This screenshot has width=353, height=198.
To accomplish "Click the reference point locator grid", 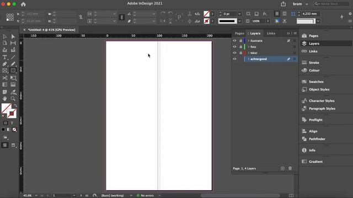I will tap(10, 17).
